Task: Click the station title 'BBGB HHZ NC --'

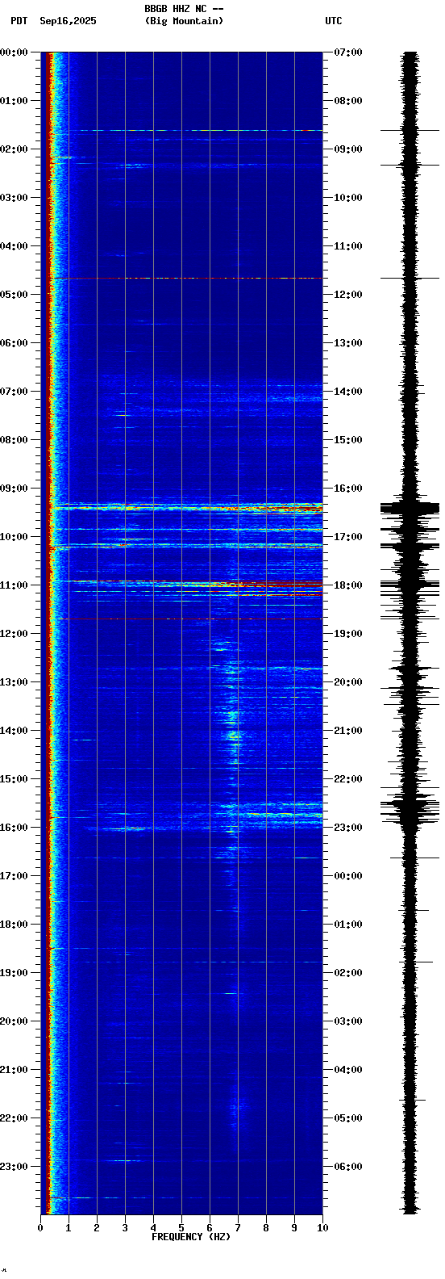Action: coord(184,9)
